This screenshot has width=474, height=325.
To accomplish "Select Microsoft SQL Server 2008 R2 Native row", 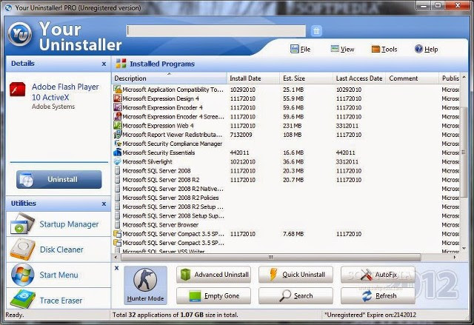I will 286,189.
